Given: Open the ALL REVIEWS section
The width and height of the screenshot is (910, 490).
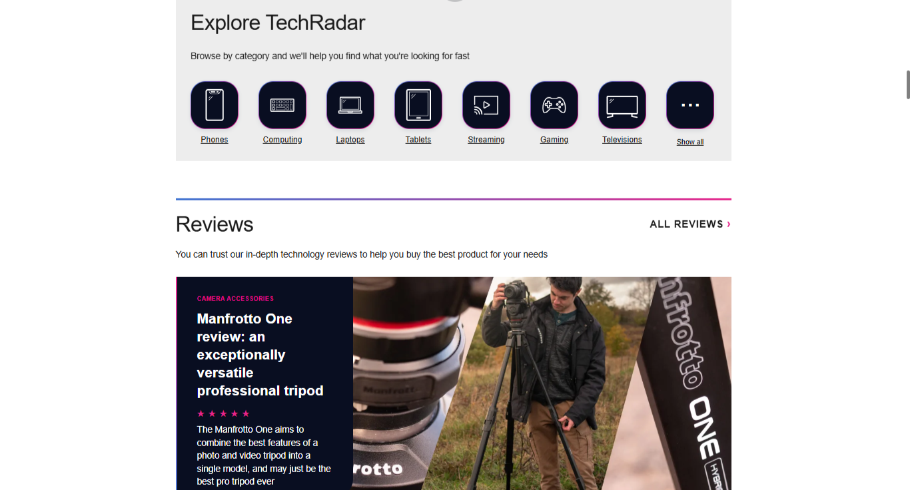Looking at the screenshot, I should coord(686,224).
